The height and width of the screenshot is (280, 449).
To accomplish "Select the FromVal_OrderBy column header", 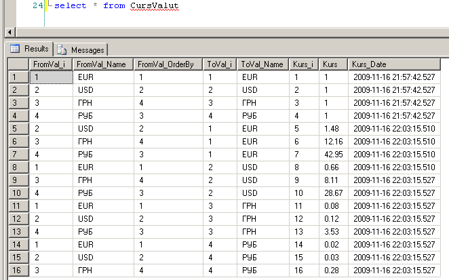I will coord(168,64).
